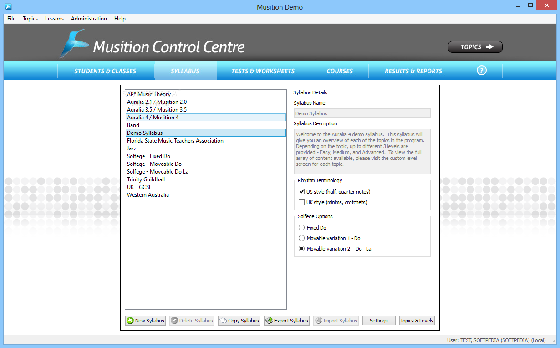The image size is (560, 348).
Task: Select AP* Music Theory syllabus
Action: coord(206,94)
